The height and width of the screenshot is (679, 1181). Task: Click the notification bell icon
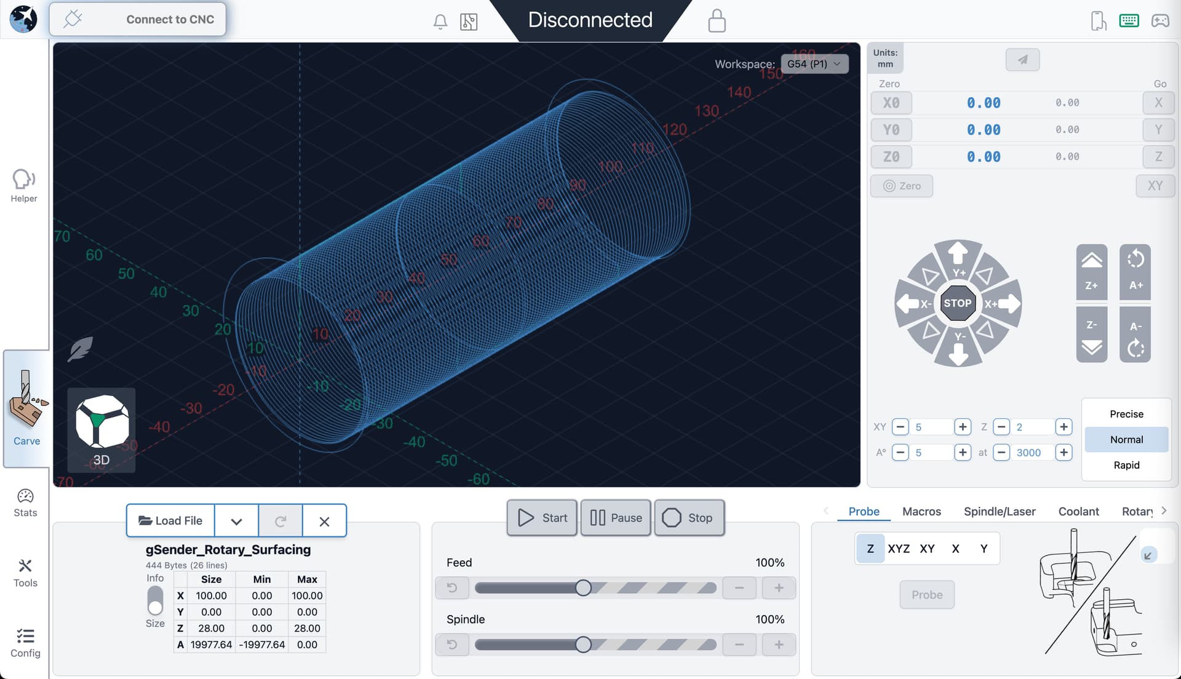[x=440, y=22]
